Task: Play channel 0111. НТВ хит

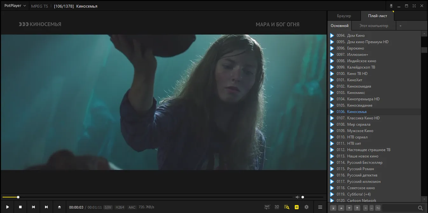Action: [x=374, y=143]
